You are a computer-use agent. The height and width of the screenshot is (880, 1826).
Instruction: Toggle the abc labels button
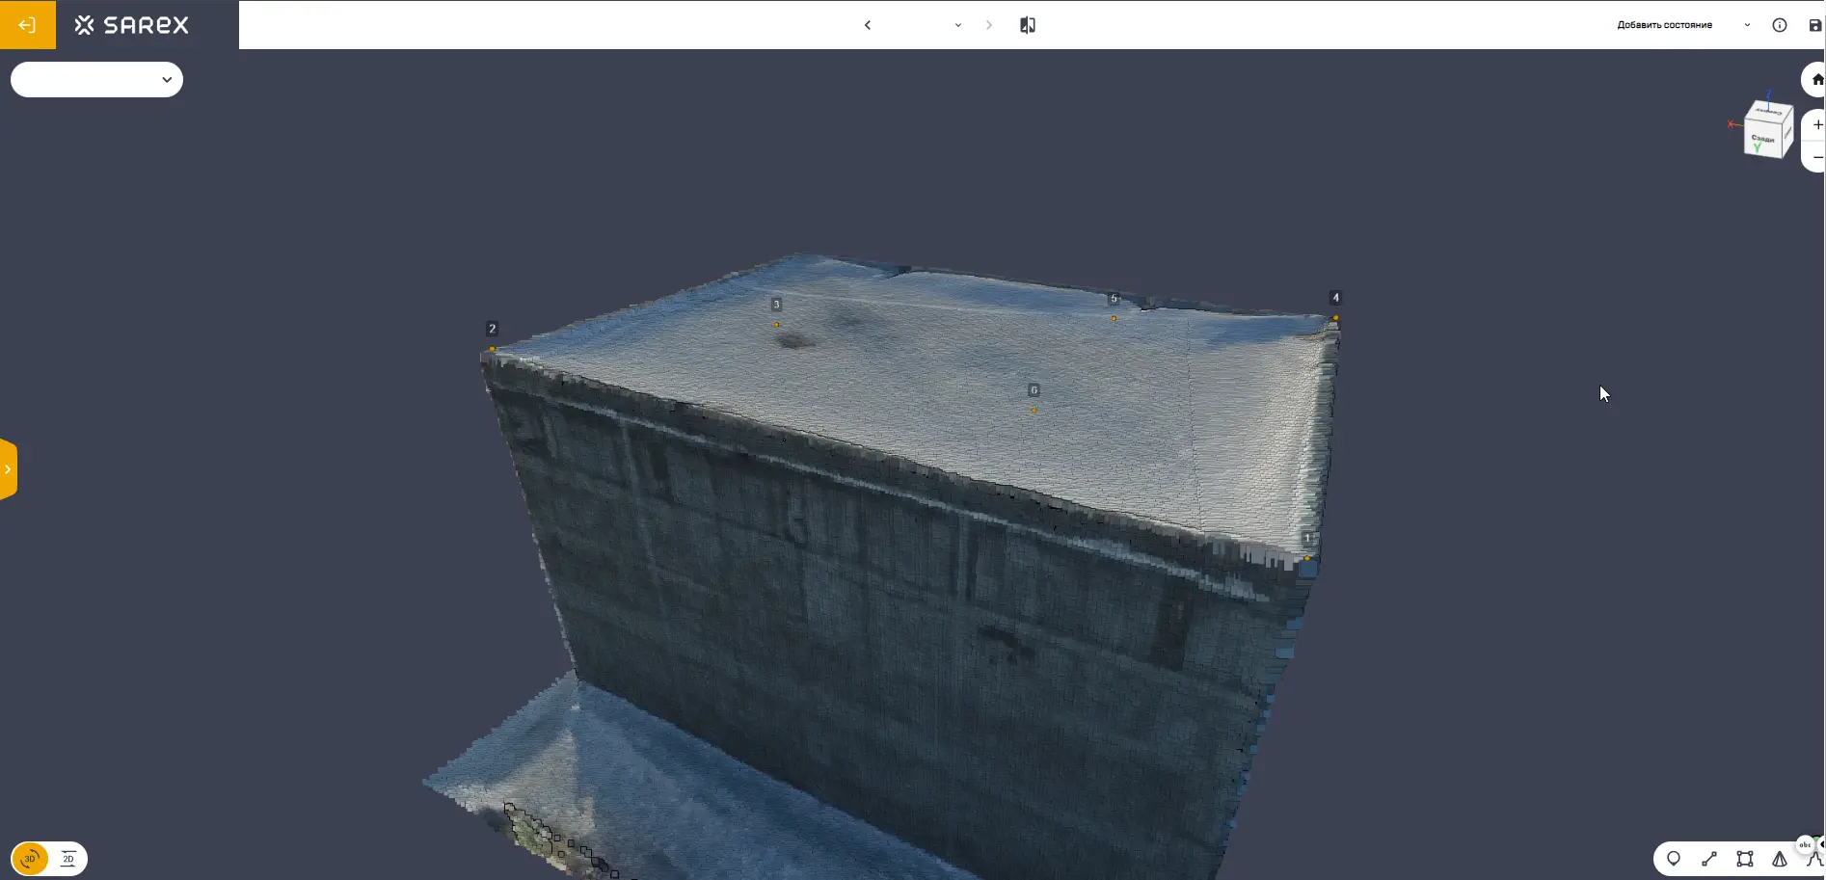click(x=1806, y=844)
